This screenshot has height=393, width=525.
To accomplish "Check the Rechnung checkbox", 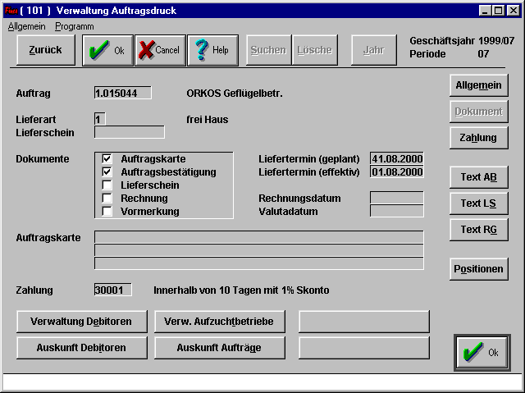I will [x=107, y=199].
